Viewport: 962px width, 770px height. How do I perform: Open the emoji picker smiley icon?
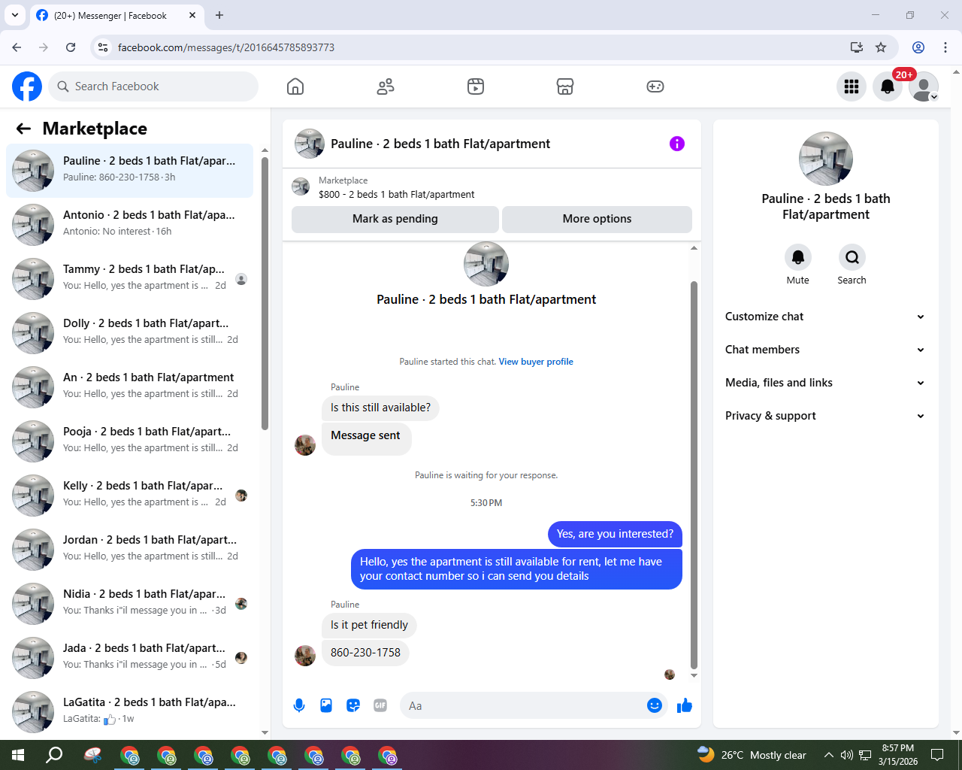coord(655,705)
